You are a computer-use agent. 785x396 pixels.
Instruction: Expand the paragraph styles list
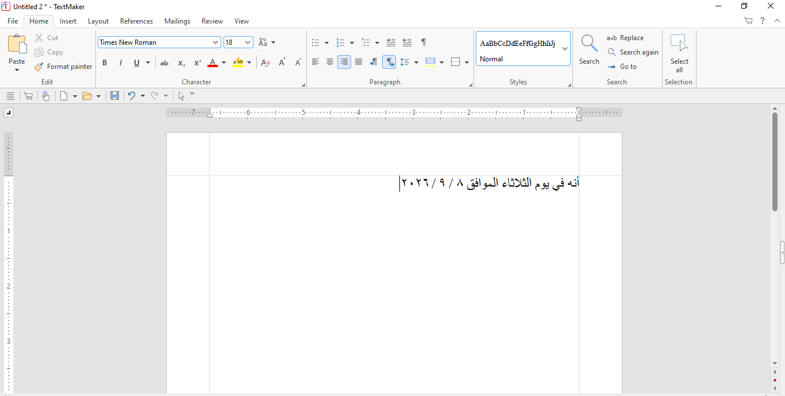coord(565,49)
